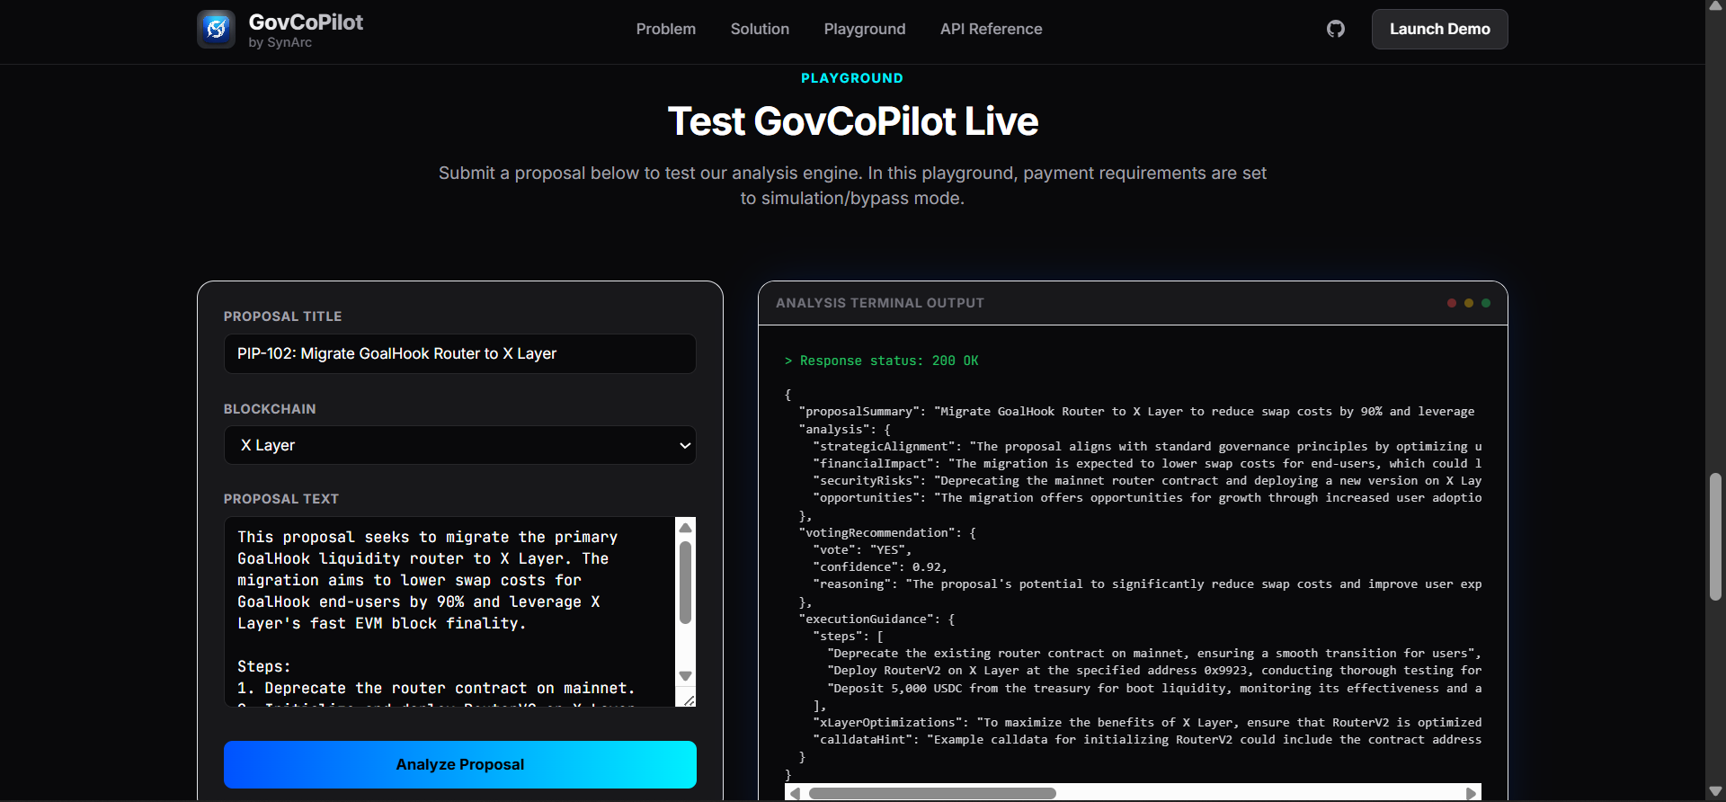1726x802 pixels.
Task: Click the 'opportunities' output line
Action: pos(1147,497)
